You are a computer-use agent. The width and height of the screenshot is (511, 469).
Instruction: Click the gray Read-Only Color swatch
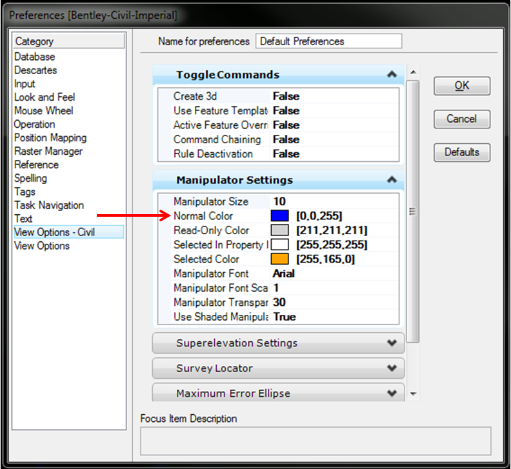(x=279, y=230)
